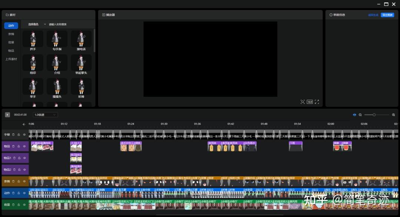Image resolution: width=400 pixels, height=217 pixels.
Task: Toggle visibility of the 物品 track
Action: tap(24, 147)
